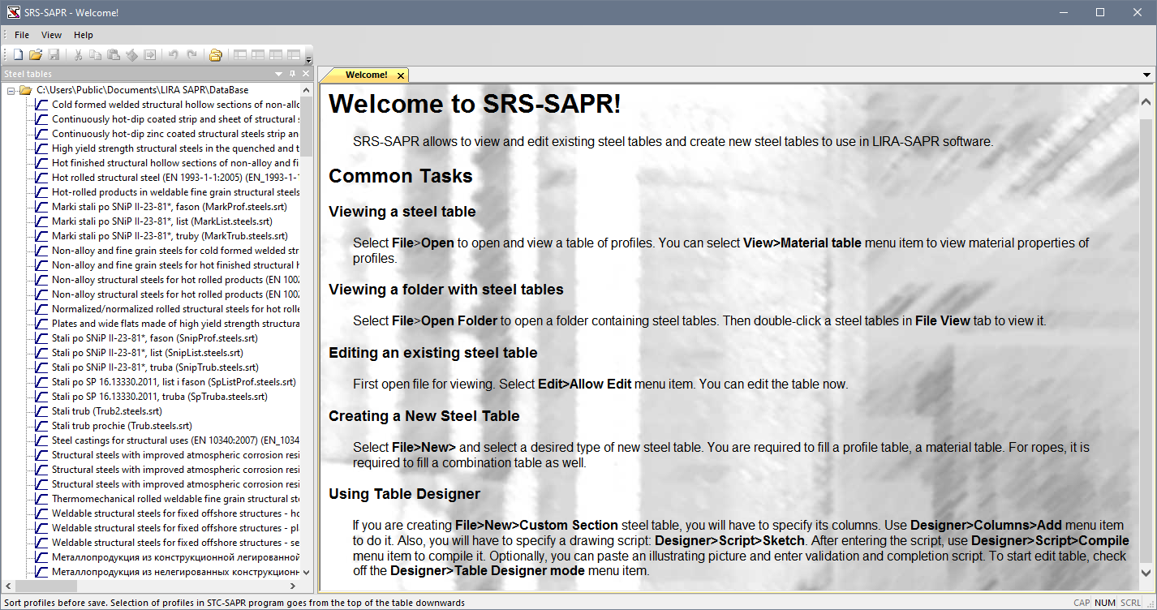This screenshot has width=1157, height=610.
Task: Click the Open Folder toolbar icon
Action: point(215,55)
